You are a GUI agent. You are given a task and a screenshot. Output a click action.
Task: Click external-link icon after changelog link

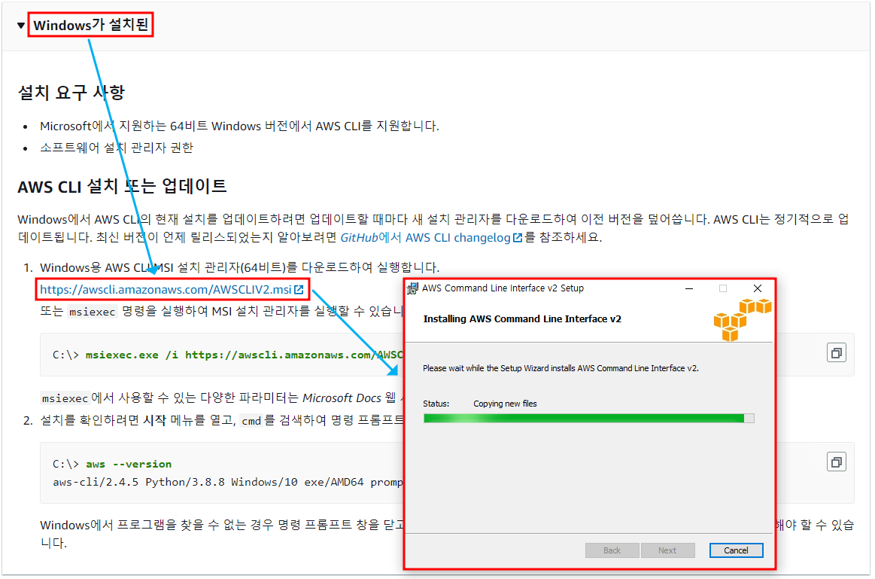click(x=518, y=238)
